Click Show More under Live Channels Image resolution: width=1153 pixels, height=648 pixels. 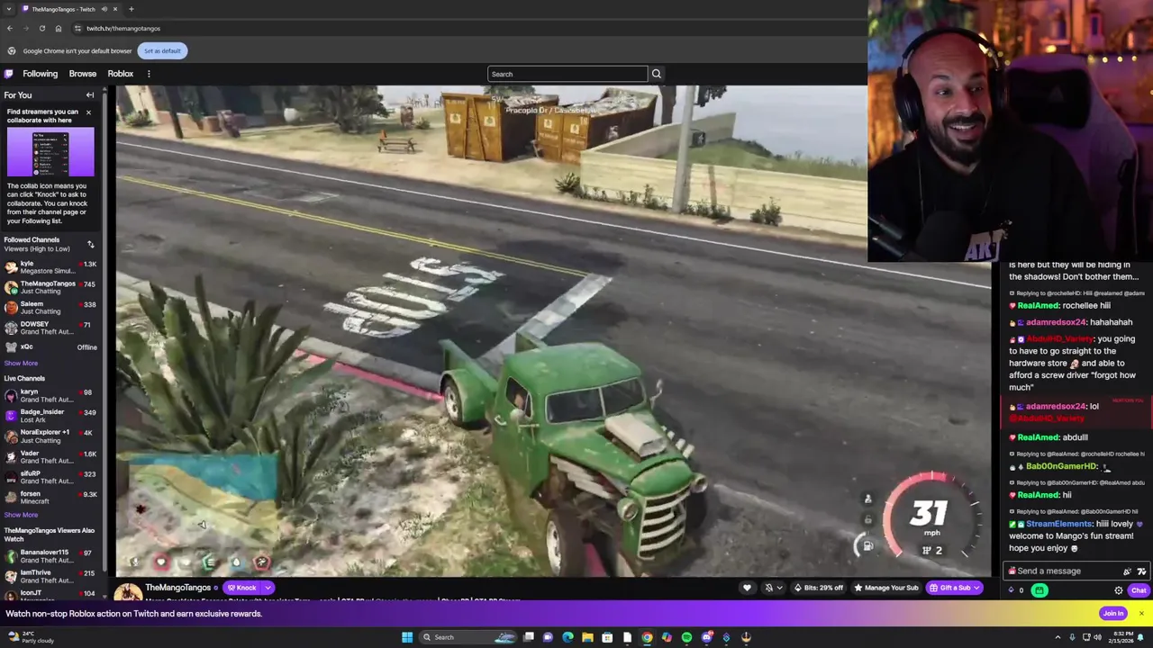[x=21, y=516]
